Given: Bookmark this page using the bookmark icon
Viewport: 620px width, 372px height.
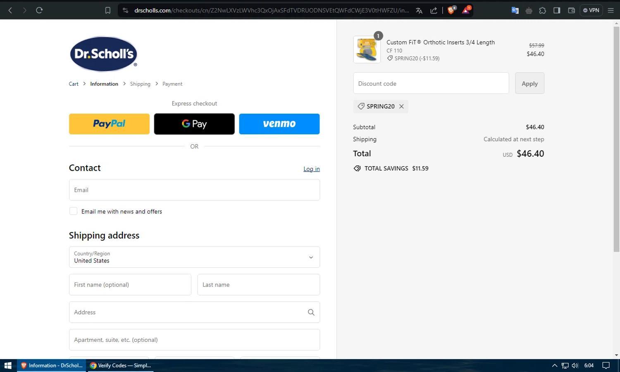Looking at the screenshot, I should point(107,10).
